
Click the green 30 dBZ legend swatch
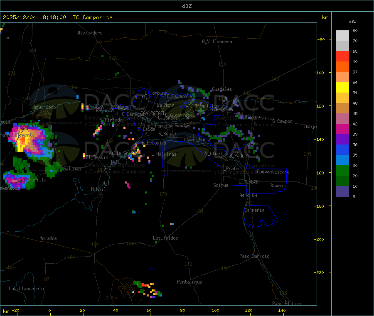coord(342,170)
